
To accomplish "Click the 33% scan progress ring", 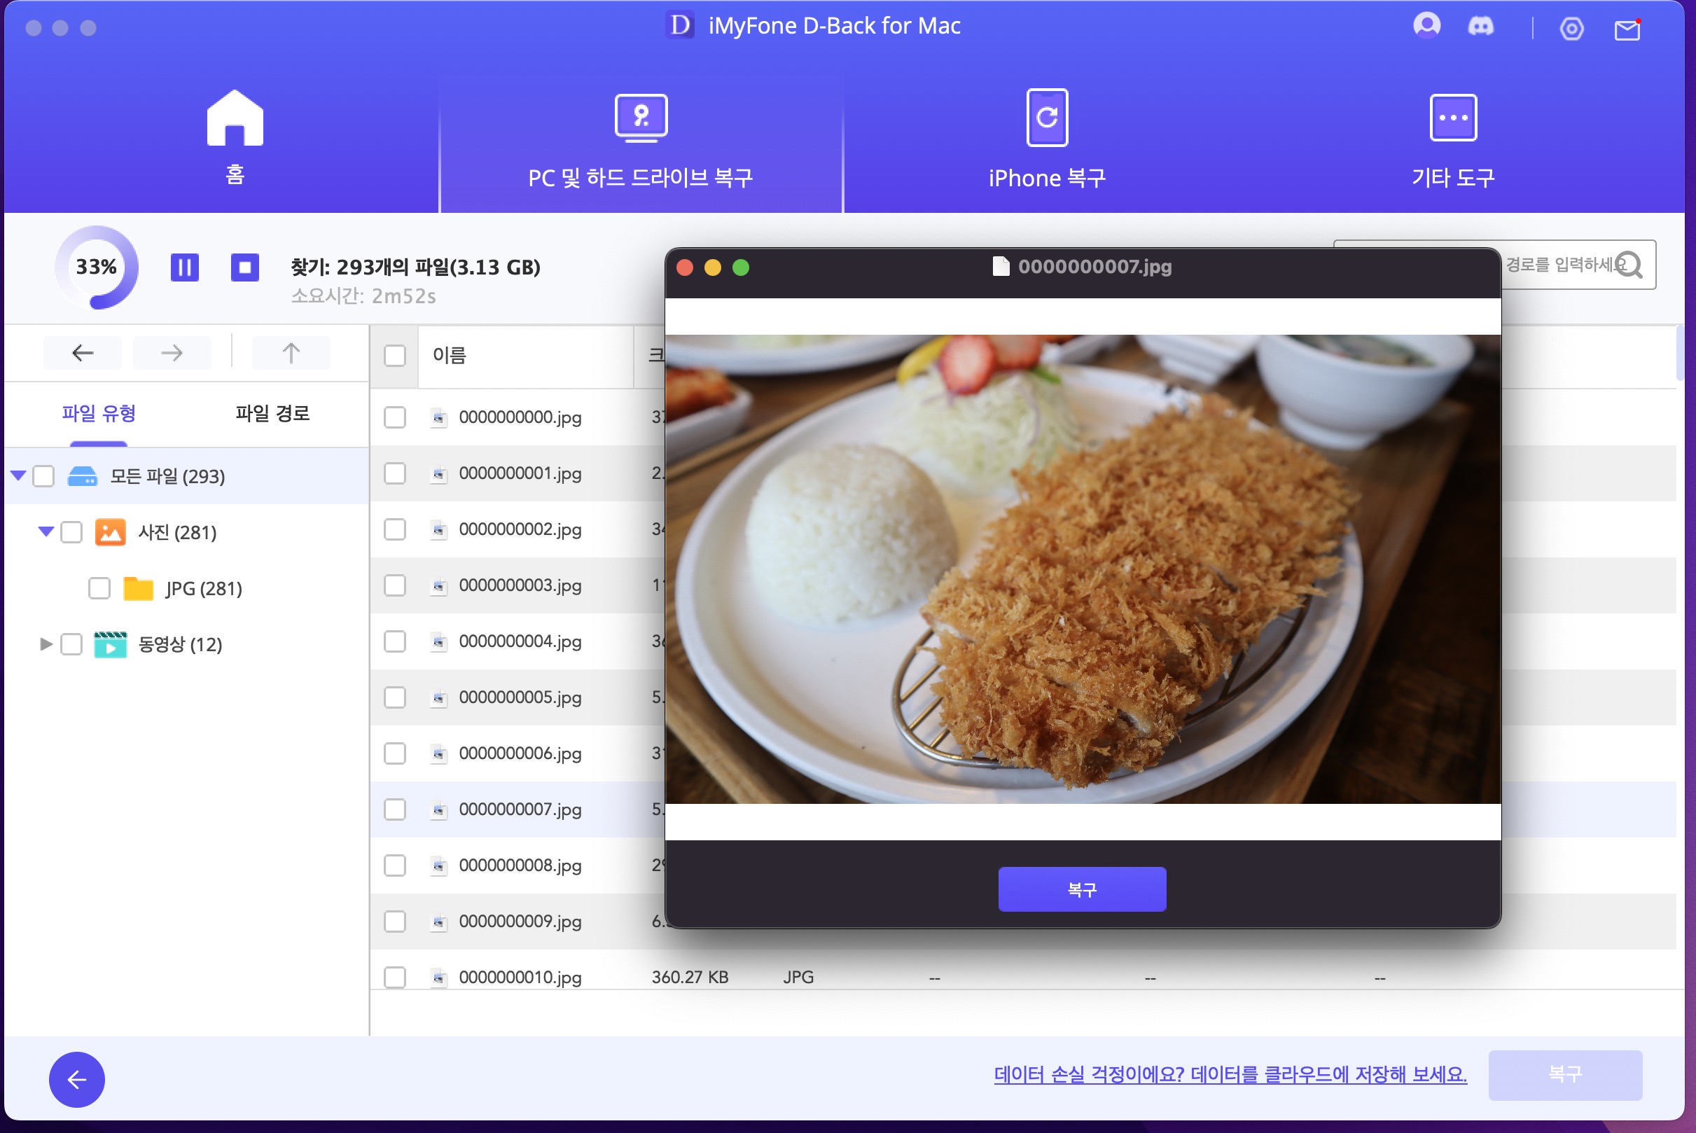I will click(x=96, y=267).
